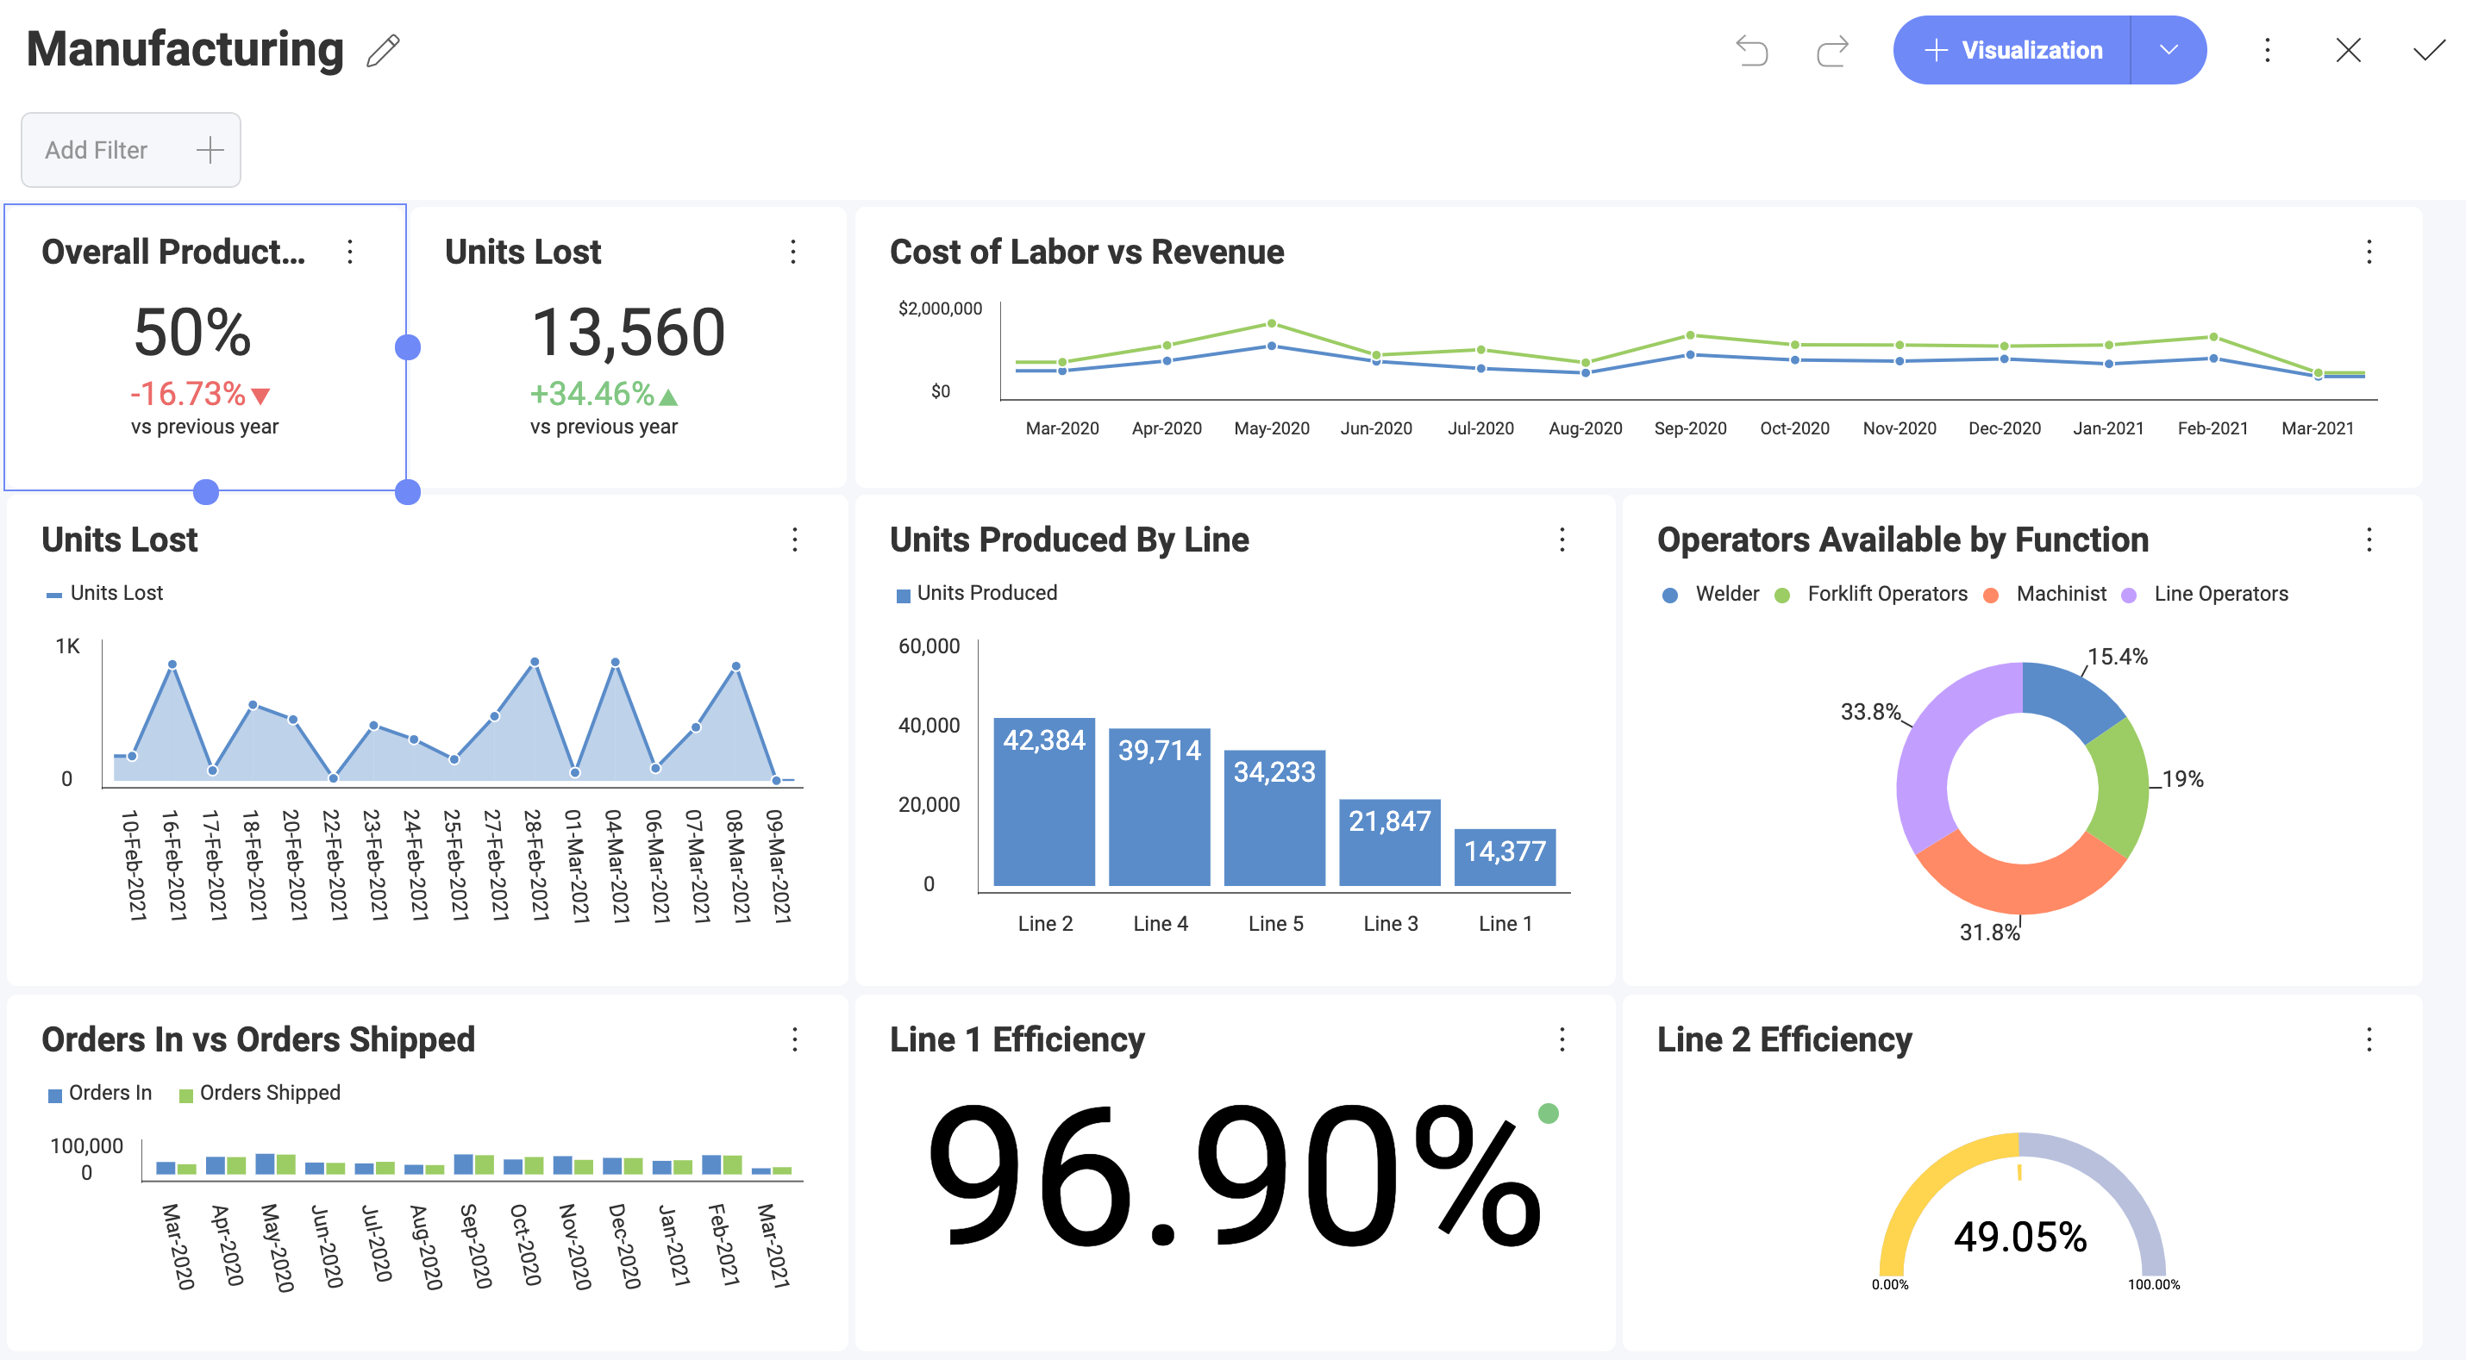Image resolution: width=2466 pixels, height=1360 pixels.
Task: Open the Operators Available by Function options menu
Action: 2369,540
